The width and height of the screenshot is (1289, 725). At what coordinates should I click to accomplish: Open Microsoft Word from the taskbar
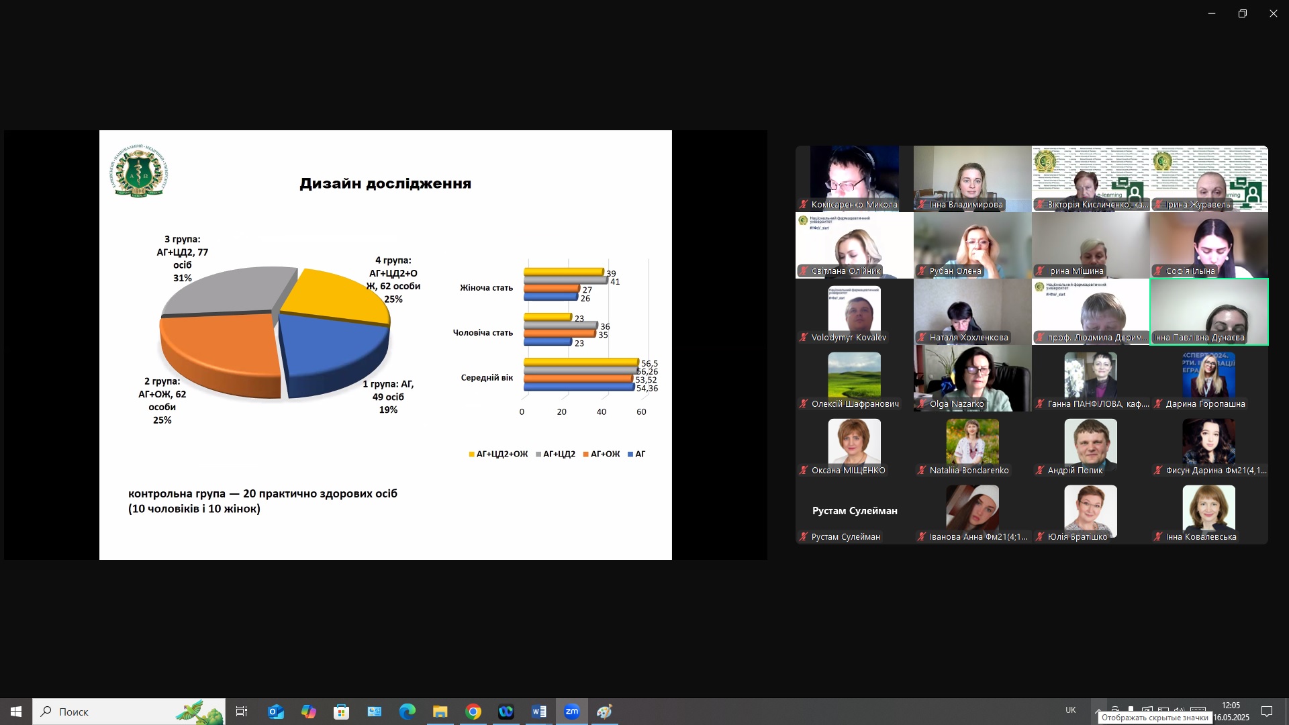(539, 712)
